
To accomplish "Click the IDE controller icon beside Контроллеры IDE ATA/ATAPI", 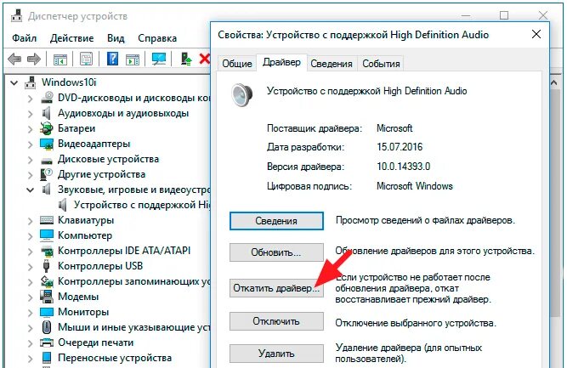I will (47, 251).
